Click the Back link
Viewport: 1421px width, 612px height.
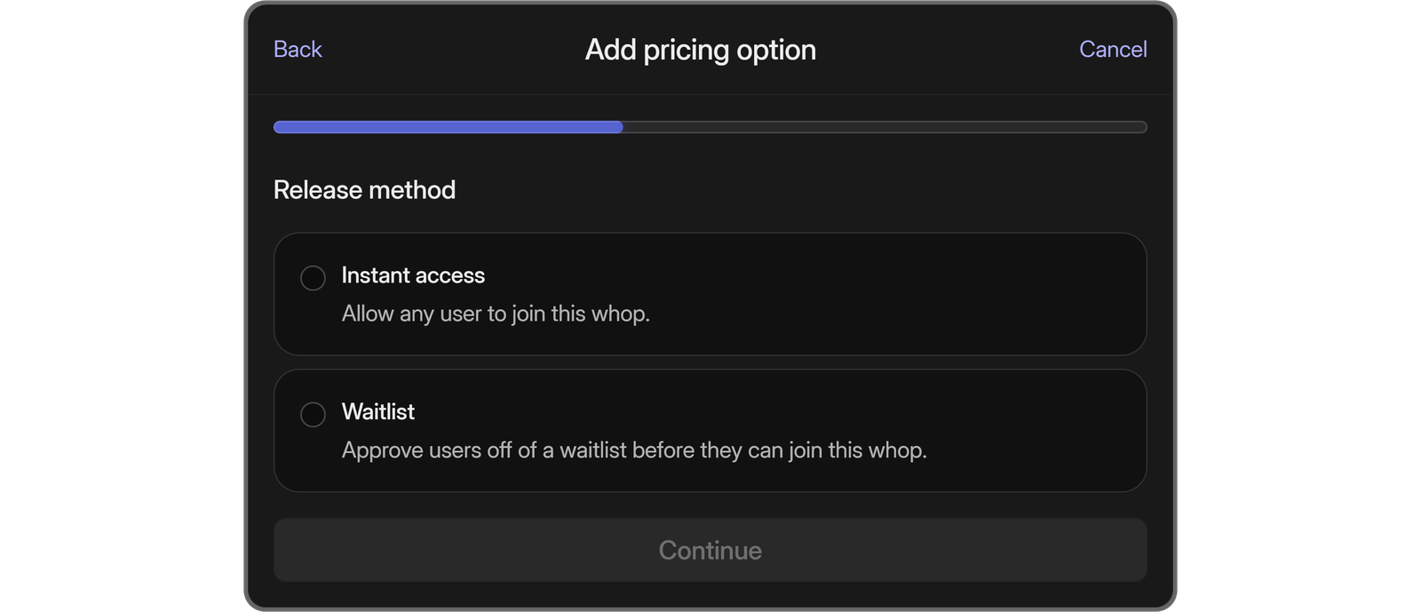297,50
